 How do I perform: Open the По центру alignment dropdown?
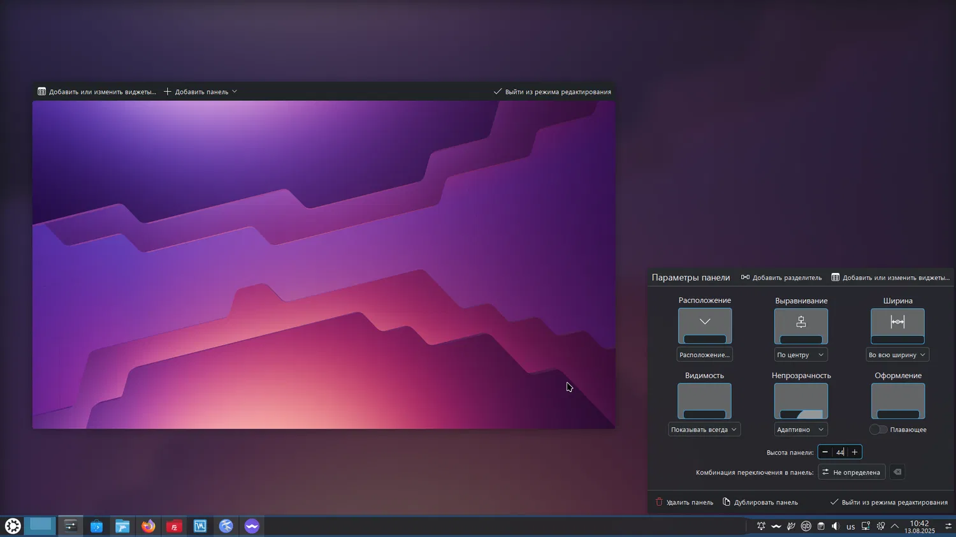(x=801, y=355)
